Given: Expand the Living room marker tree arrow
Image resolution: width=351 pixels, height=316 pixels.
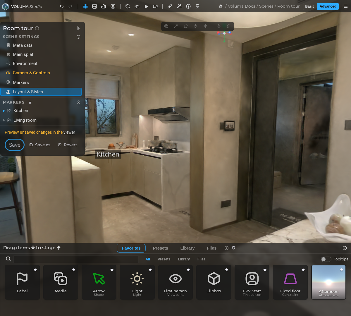Looking at the screenshot, I should pyautogui.click(x=4, y=120).
